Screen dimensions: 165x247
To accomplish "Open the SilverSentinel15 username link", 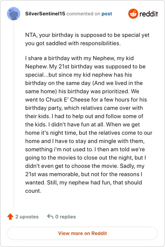I will [45, 14].
